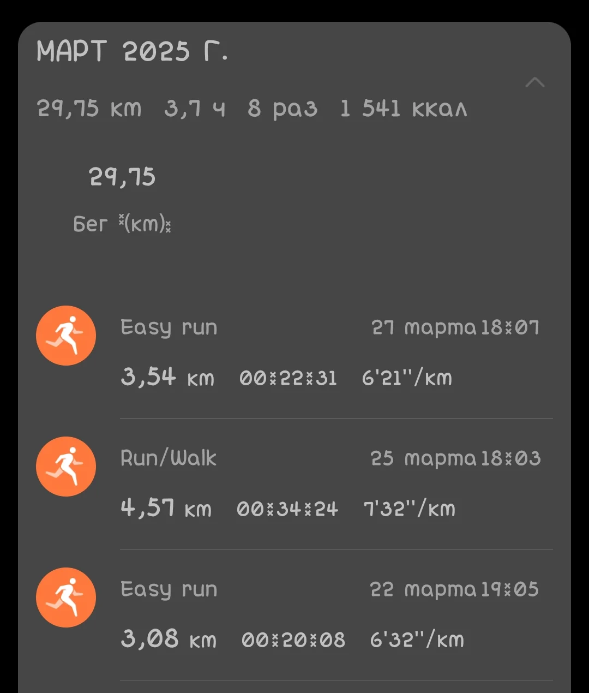Tap the 1 541 ккал monthly calories stat
The height and width of the screenshot is (693, 589).
tap(404, 109)
